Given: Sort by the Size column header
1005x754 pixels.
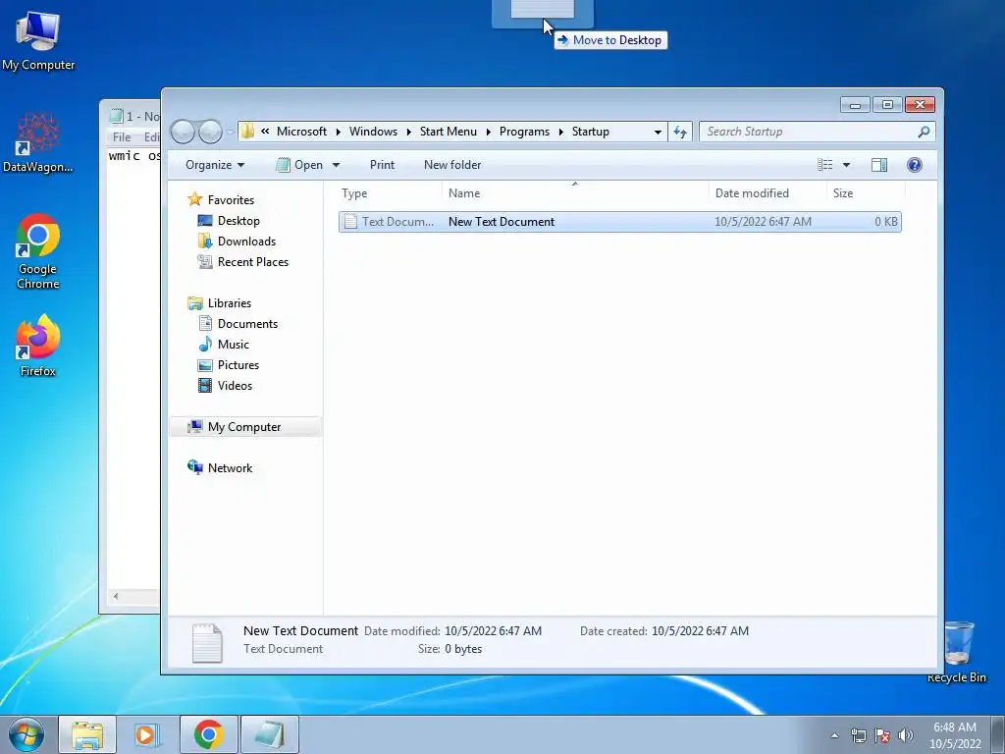Looking at the screenshot, I should (x=866, y=193).
